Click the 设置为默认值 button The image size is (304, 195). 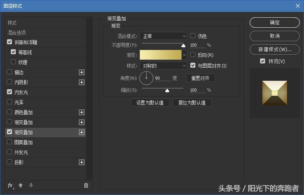[x=150, y=103]
